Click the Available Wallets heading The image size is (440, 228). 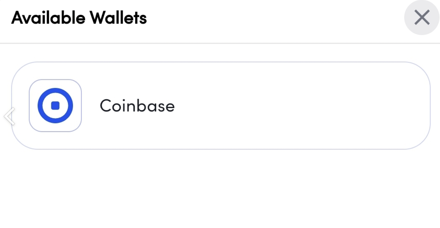coord(79,18)
